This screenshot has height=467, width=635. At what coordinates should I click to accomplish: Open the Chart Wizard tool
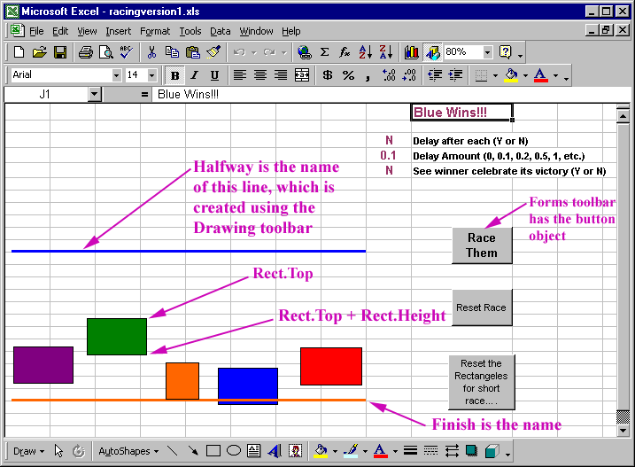(412, 52)
